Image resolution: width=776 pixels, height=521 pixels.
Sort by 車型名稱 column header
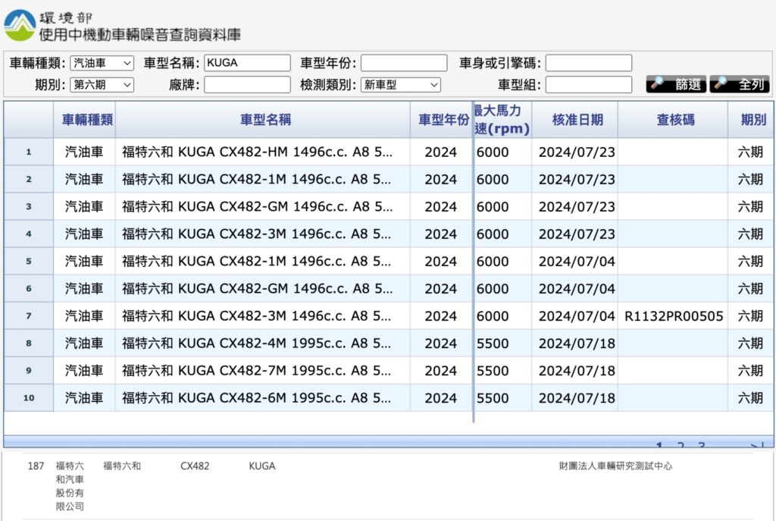(263, 119)
